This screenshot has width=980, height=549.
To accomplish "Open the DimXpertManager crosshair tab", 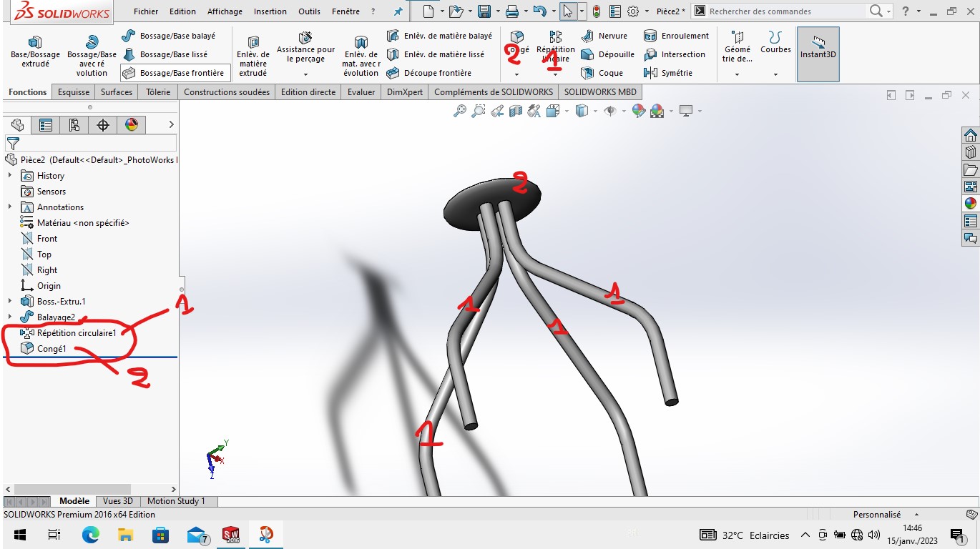I will coord(103,125).
